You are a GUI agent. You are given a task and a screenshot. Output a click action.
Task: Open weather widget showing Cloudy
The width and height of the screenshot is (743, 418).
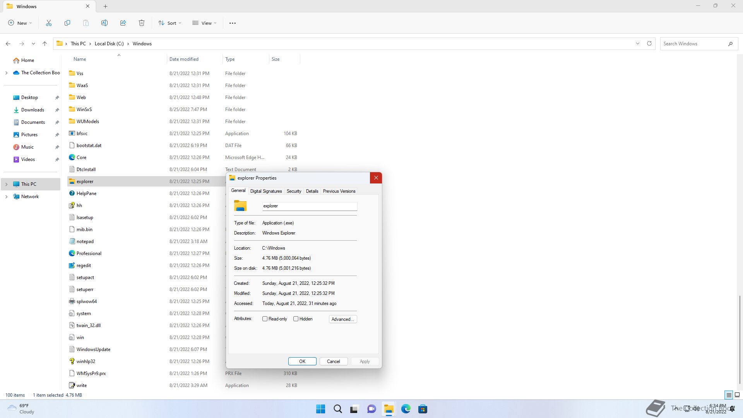[x=21, y=409]
